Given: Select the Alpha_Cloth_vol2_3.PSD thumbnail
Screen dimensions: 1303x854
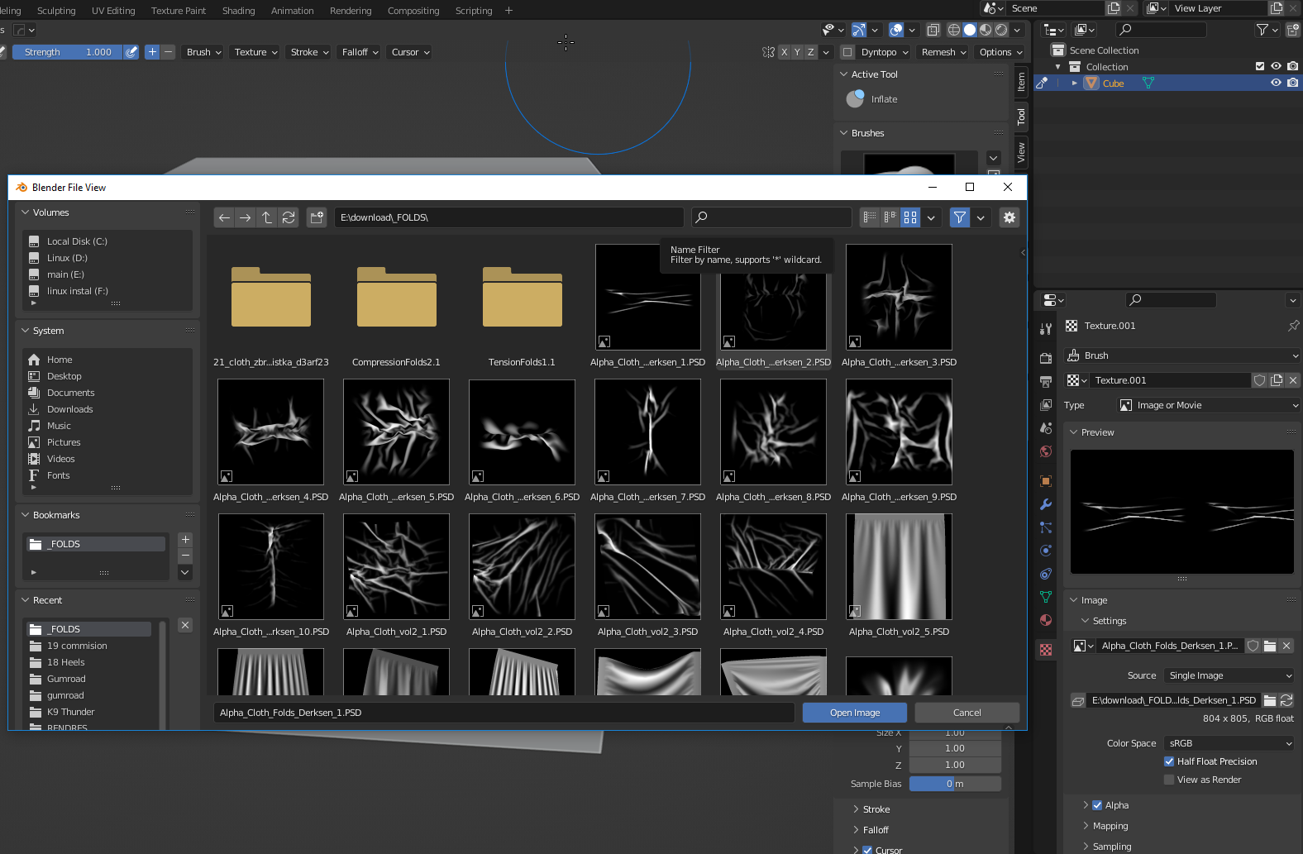Looking at the screenshot, I should click(647, 567).
